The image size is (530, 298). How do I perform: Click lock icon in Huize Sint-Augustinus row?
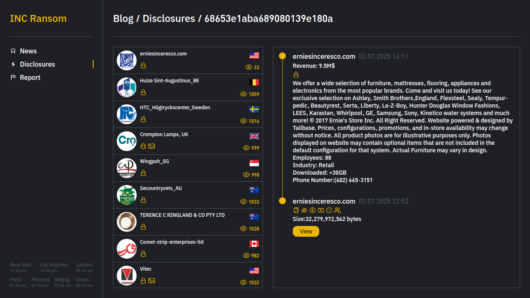pyautogui.click(x=143, y=92)
